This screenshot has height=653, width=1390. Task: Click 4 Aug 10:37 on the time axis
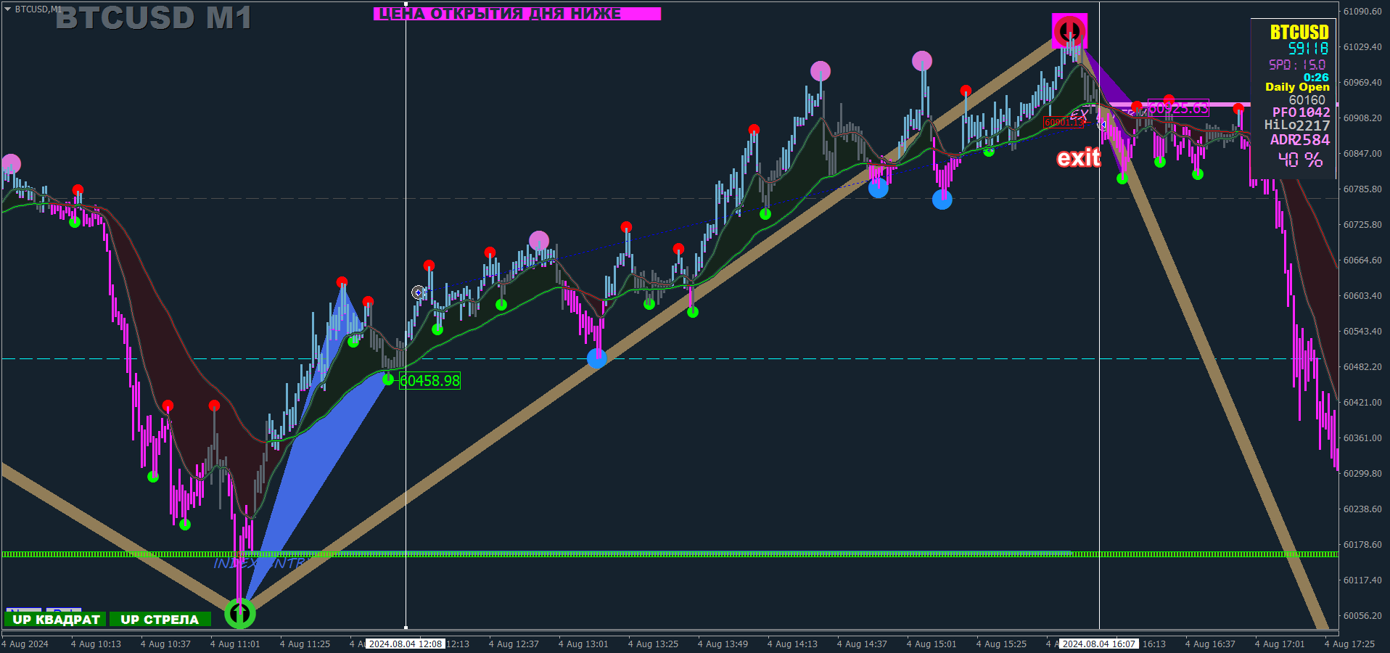point(165,644)
